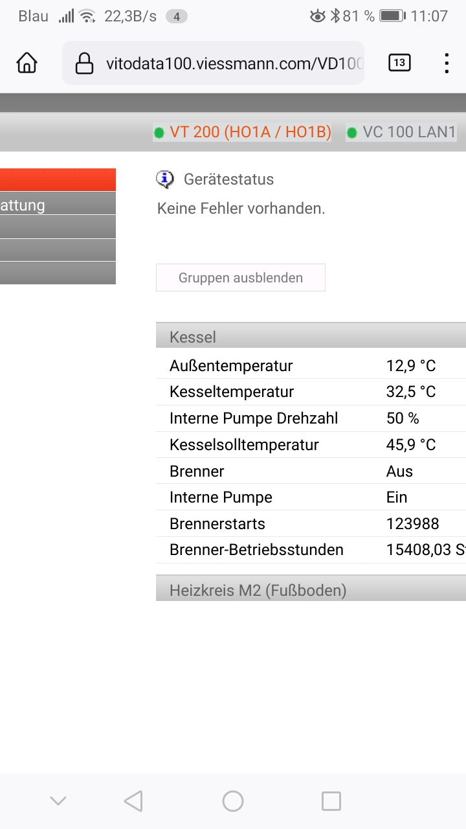Screen dimensions: 466x829
Task: Tap the lock icon in address bar
Action: pos(84,63)
